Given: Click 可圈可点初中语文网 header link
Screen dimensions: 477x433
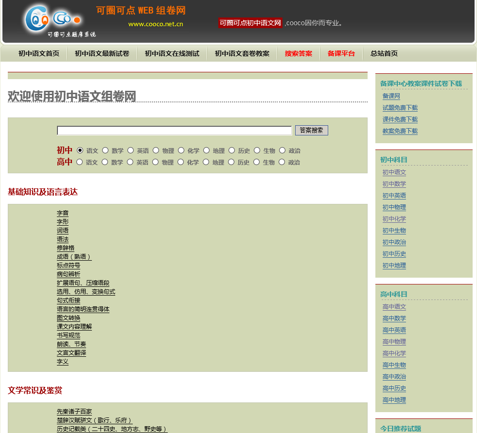Looking at the screenshot, I should coord(250,23).
